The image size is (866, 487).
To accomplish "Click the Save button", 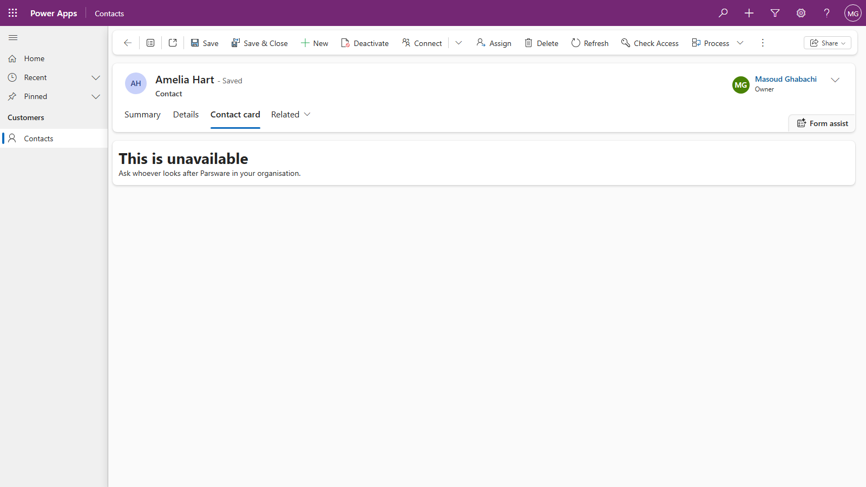I will coord(205,43).
